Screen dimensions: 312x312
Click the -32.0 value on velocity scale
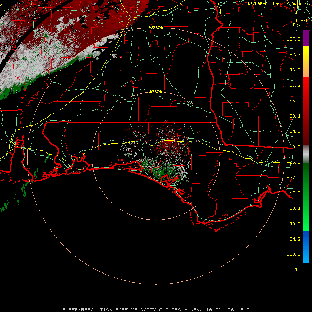(294, 178)
